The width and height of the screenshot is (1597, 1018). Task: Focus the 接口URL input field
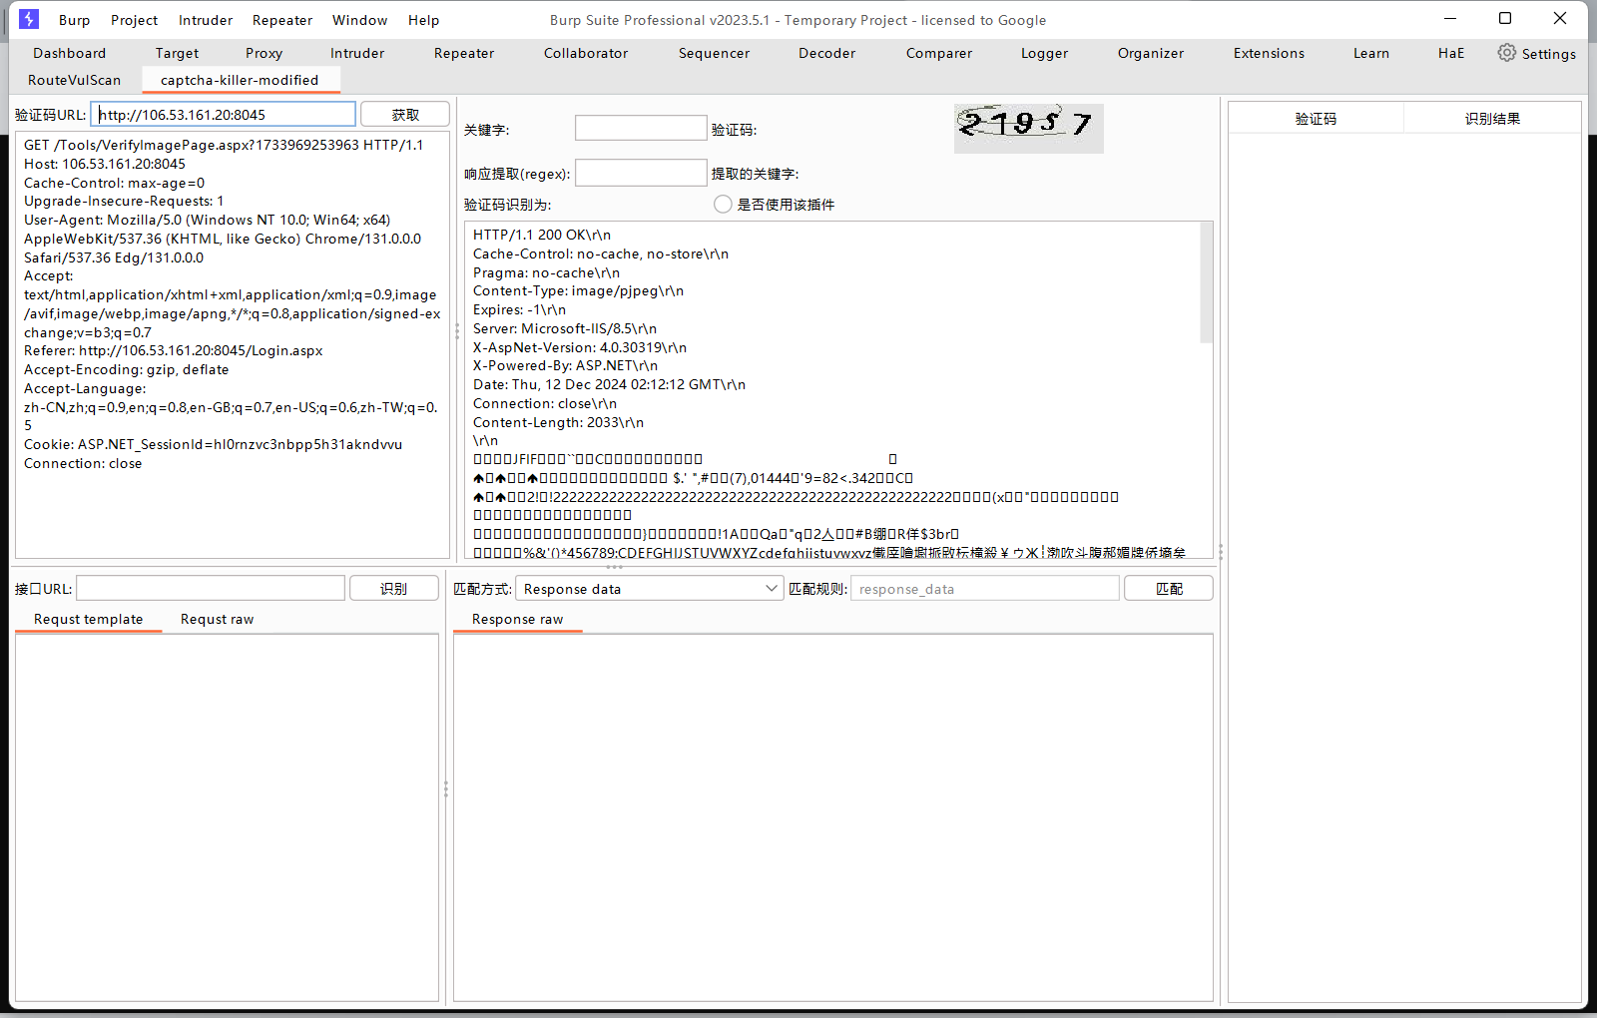pyautogui.click(x=211, y=589)
